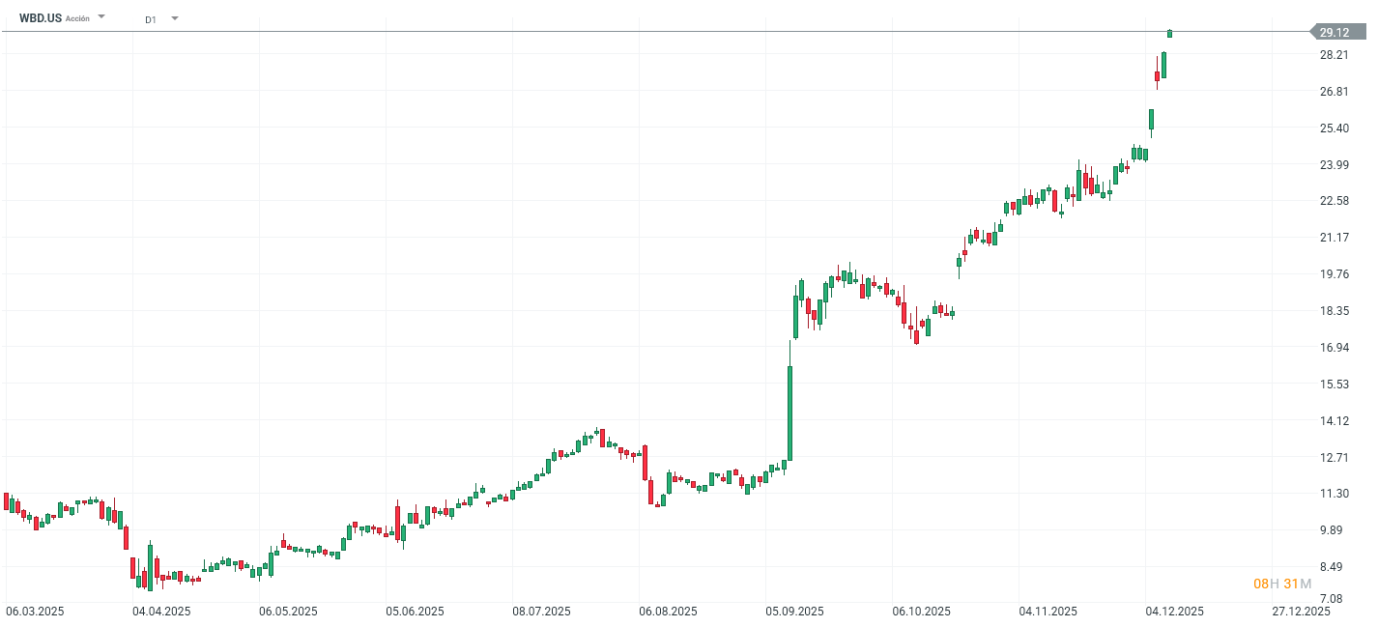Screen dimensions: 1378x627
Task: Click the 08H 31M candle countdown timer
Action: [x=1281, y=584]
